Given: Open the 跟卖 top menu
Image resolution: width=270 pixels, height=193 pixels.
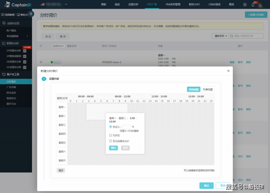Looking at the screenshot, I should point(231,4).
